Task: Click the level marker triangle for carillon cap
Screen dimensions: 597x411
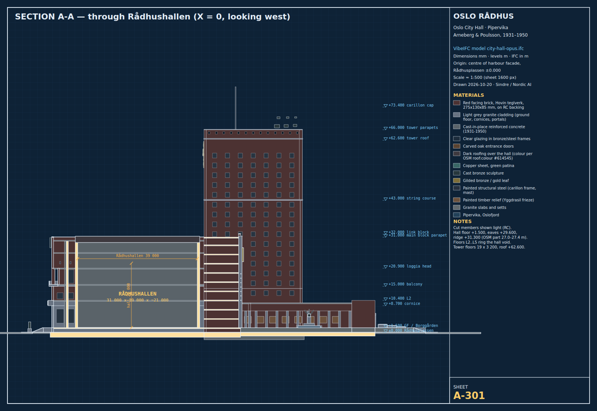Action: tap(385, 106)
